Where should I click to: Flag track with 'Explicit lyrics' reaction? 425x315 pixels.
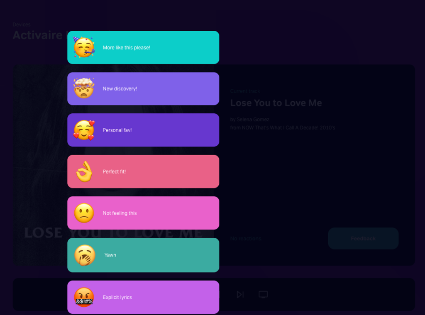tap(143, 297)
